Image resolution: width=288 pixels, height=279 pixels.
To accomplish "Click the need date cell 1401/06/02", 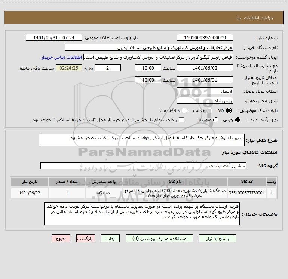I will [30, 193].
